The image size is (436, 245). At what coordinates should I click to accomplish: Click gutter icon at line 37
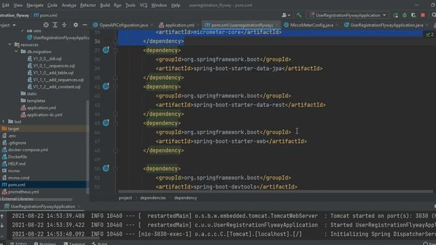[106, 50]
